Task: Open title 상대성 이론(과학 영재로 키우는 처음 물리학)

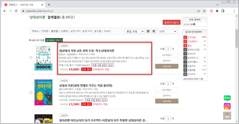Action: point(85,86)
